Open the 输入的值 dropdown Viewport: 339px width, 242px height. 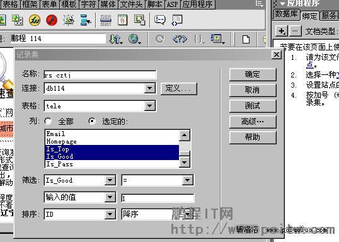(x=110, y=197)
